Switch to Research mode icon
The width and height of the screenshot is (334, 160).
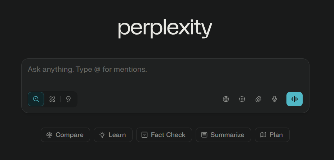52,99
